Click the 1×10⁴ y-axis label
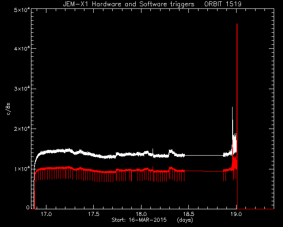Image resolution: width=283 pixels, height=227 pixels. click(22, 169)
